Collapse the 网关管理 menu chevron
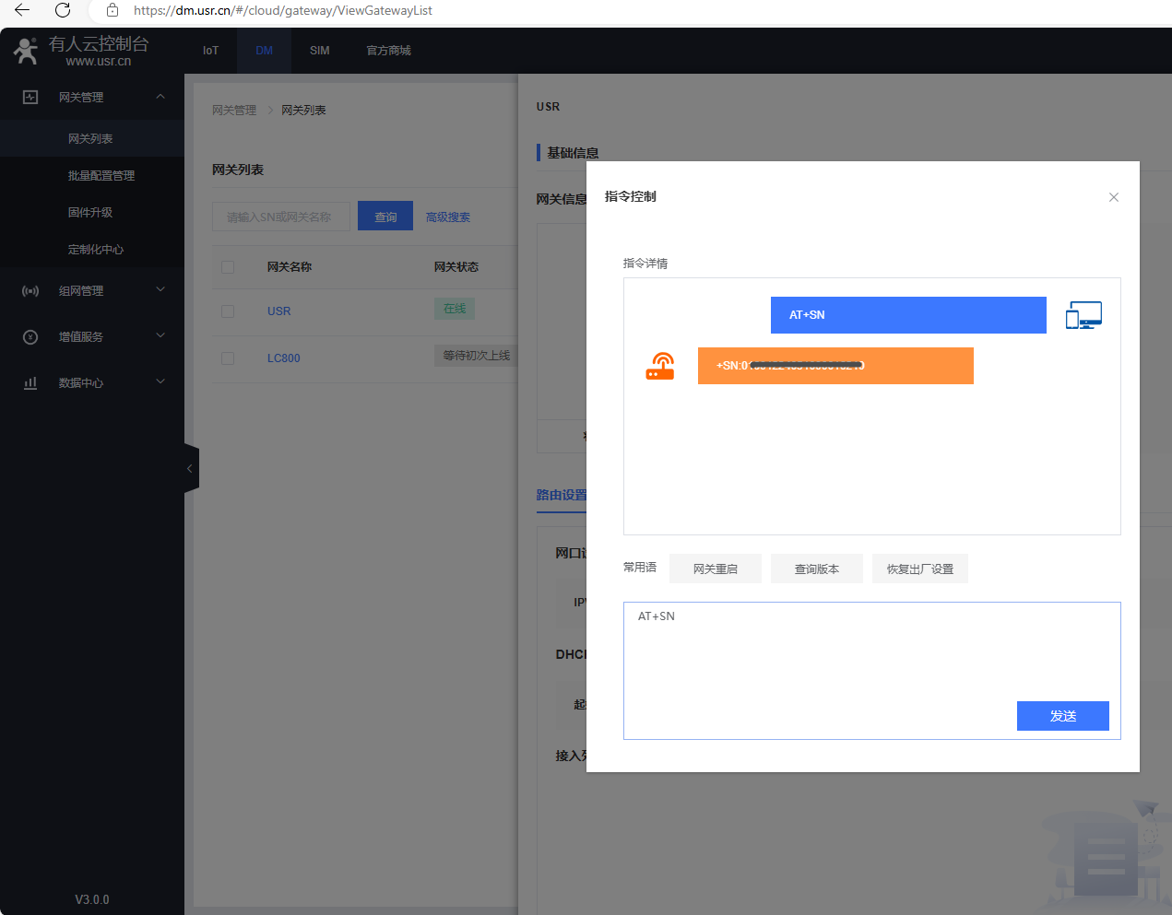Screen dimensions: 1172x915 coord(160,97)
